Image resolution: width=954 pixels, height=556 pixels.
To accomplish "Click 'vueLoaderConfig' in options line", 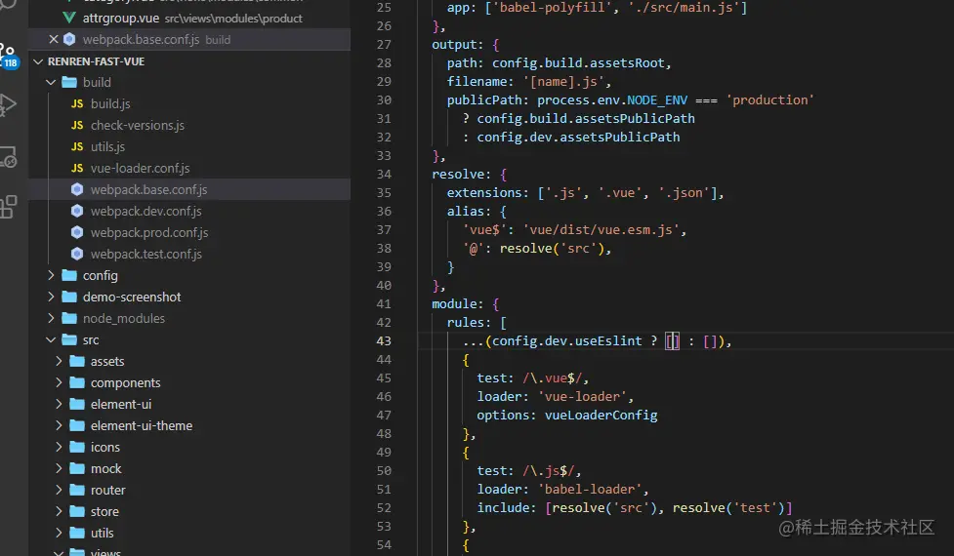I will 601,415.
